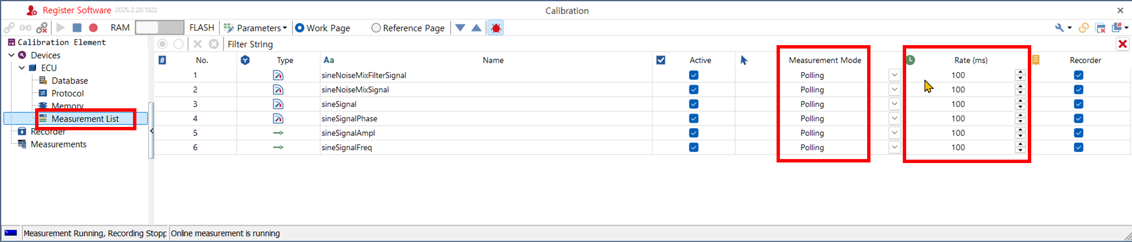Click the empty circle deselect icon

178,44
